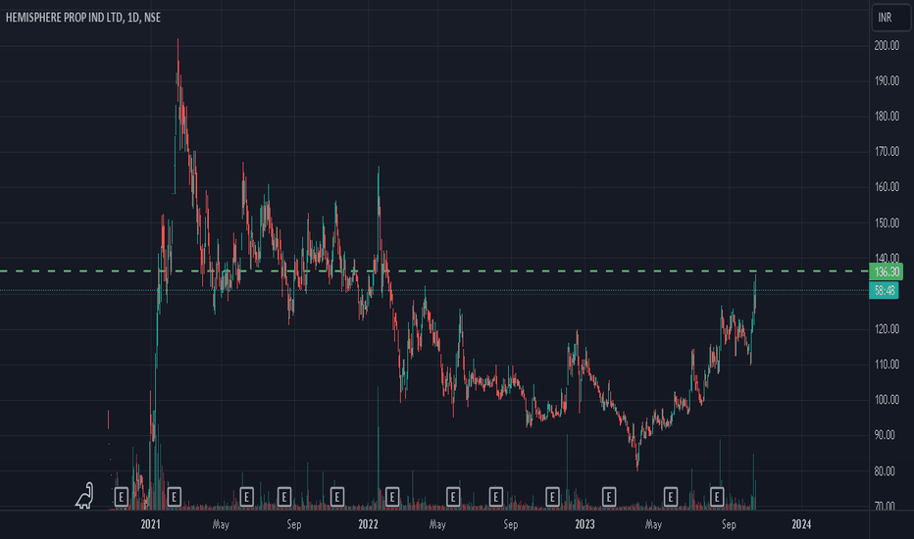Open earnings E marker just before Sep 2022
Screen dimensions: 914x539
point(495,497)
